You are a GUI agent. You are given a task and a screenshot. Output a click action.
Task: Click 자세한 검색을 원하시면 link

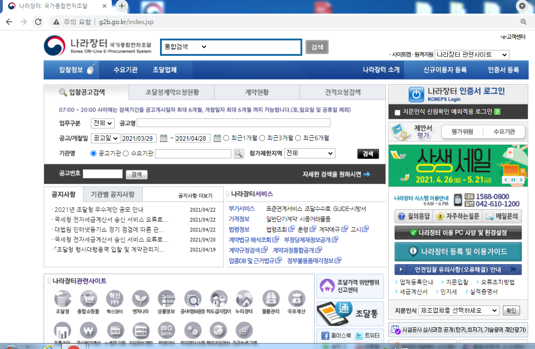coord(336,174)
